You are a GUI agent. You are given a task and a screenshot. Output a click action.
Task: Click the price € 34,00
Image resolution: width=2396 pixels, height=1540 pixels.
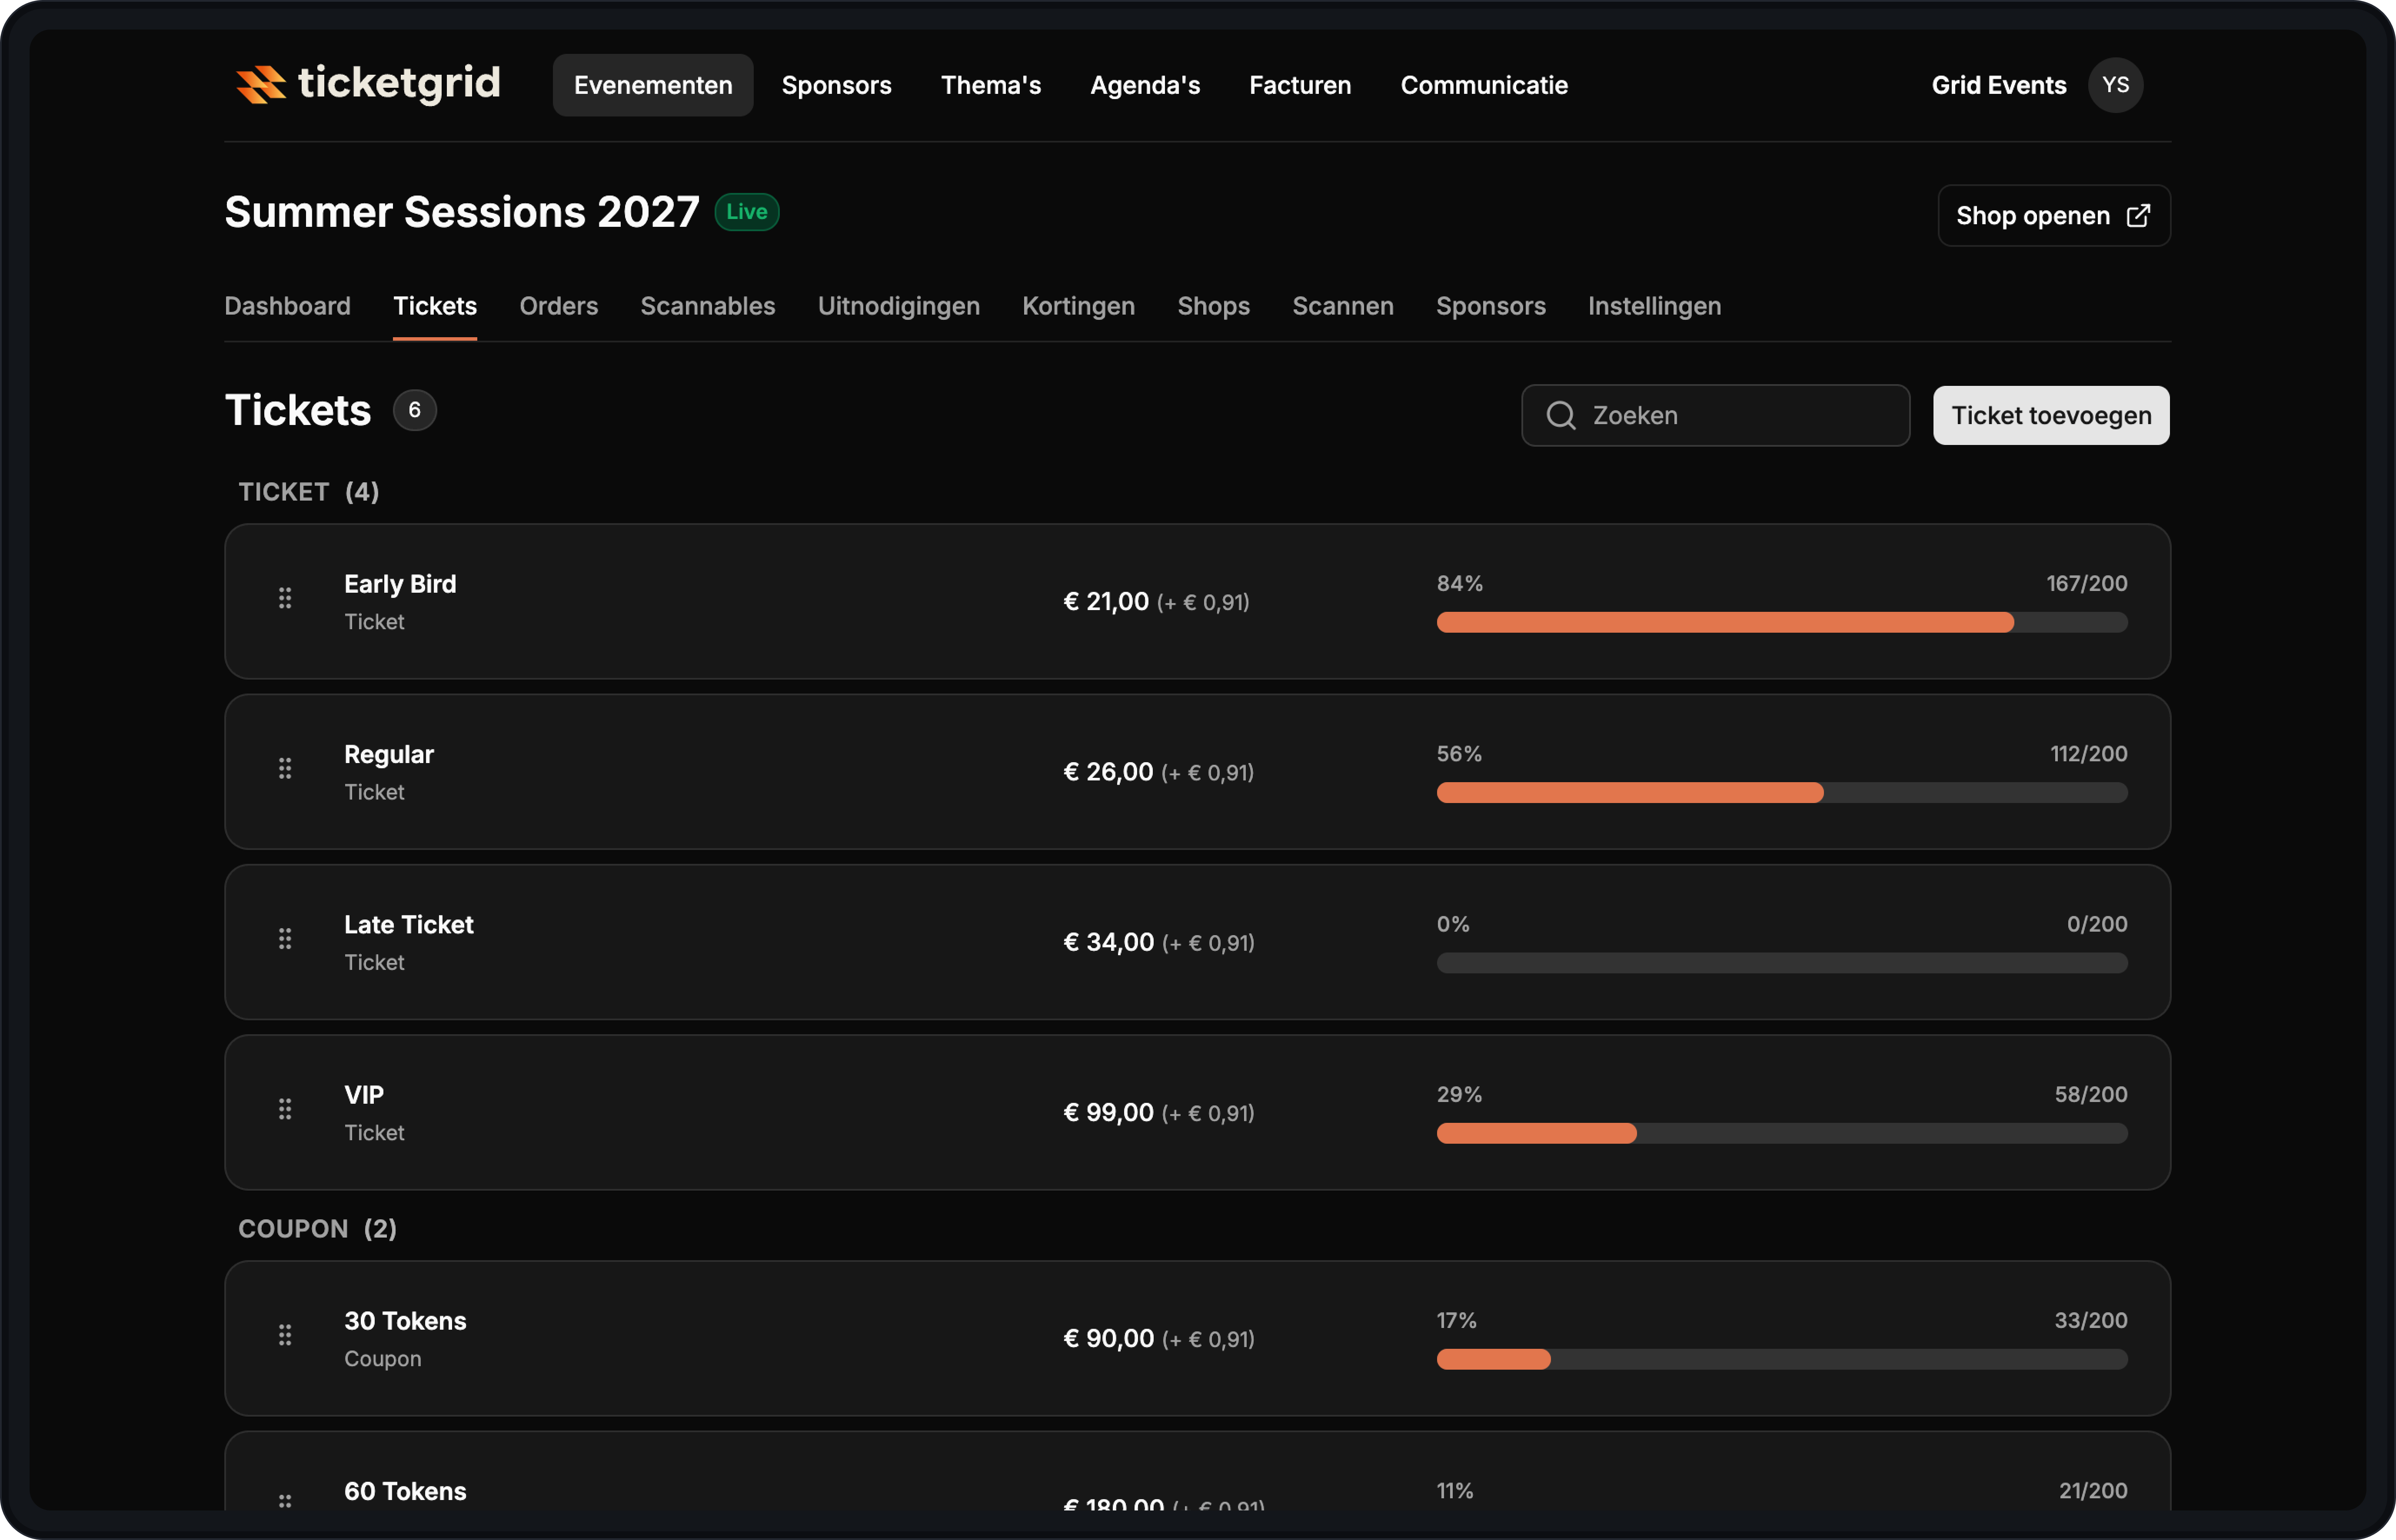(x=1108, y=942)
